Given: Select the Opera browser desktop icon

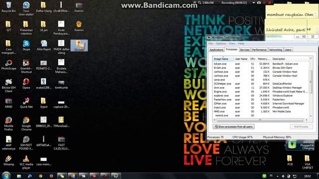Looking at the screenshot, I should coord(26,84).
